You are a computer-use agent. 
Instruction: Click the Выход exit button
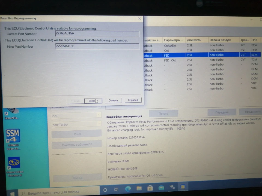tap(78, 178)
